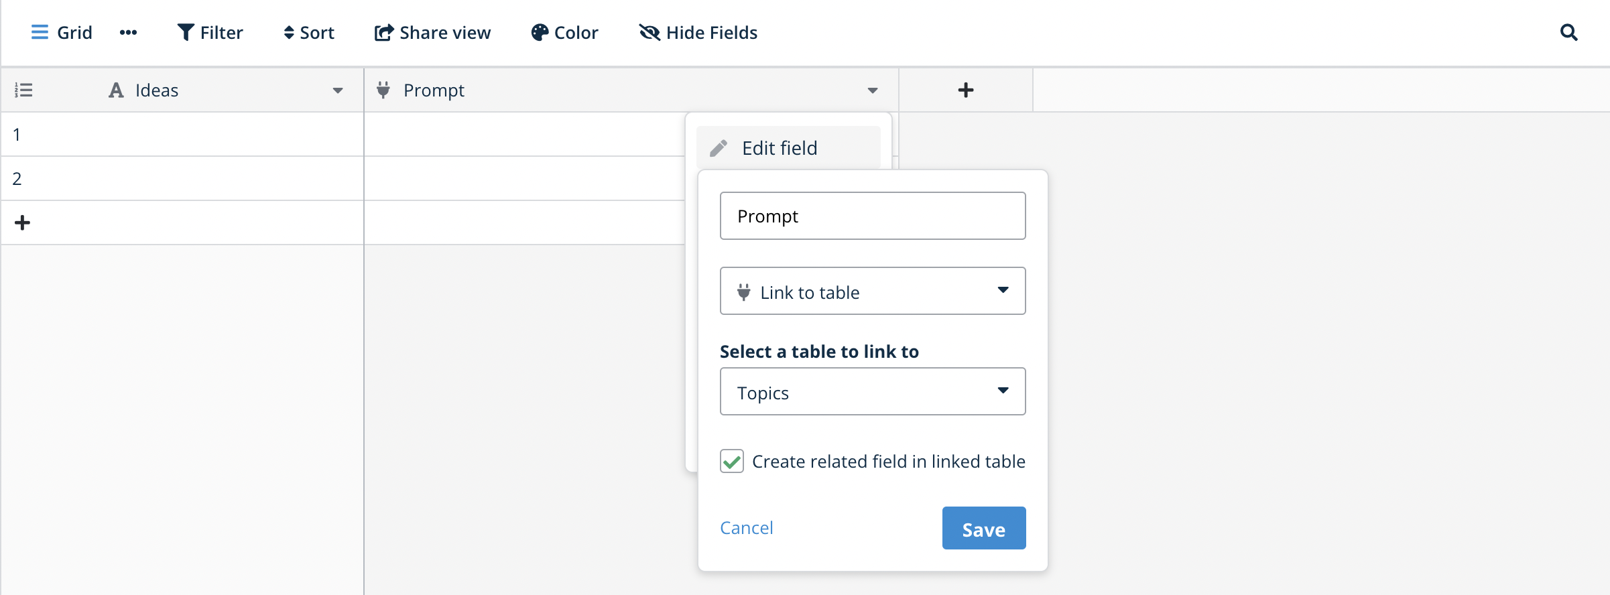Screen dimensions: 1610x595
Task: Click the Hide Fields icon
Action: coord(648,31)
